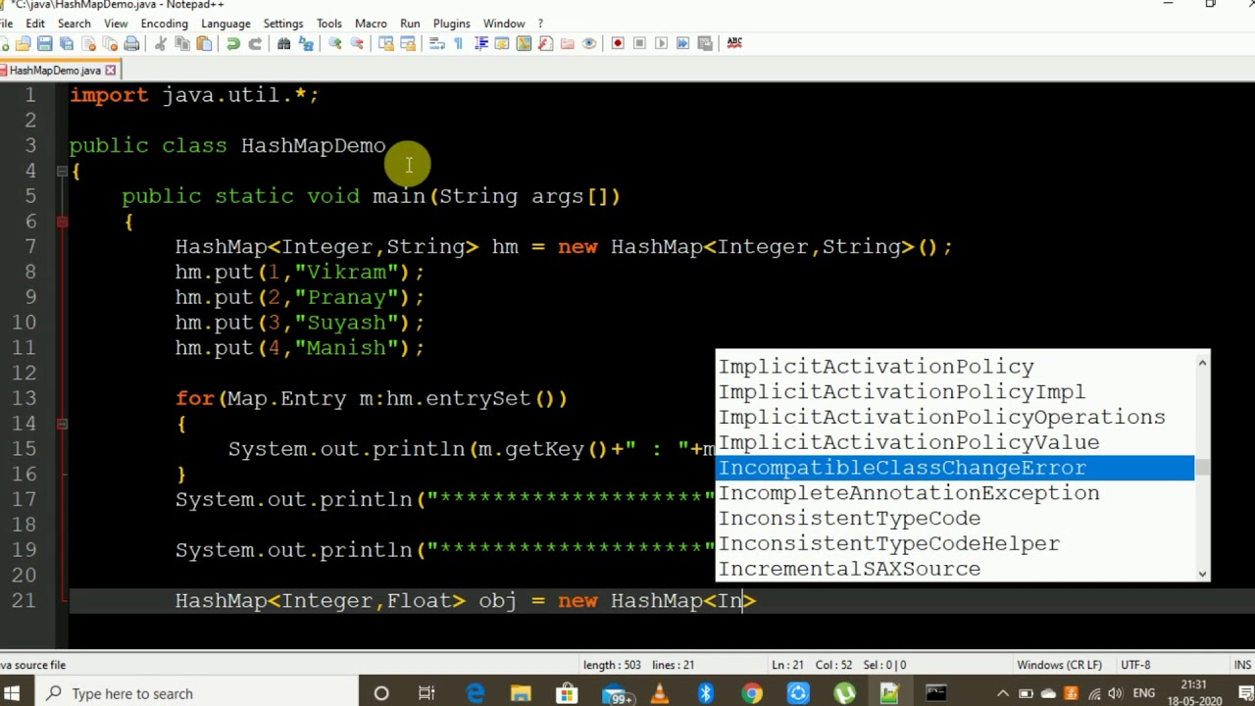The height and width of the screenshot is (706, 1255).
Task: Play back the recorded macro
Action: pyautogui.click(x=661, y=43)
